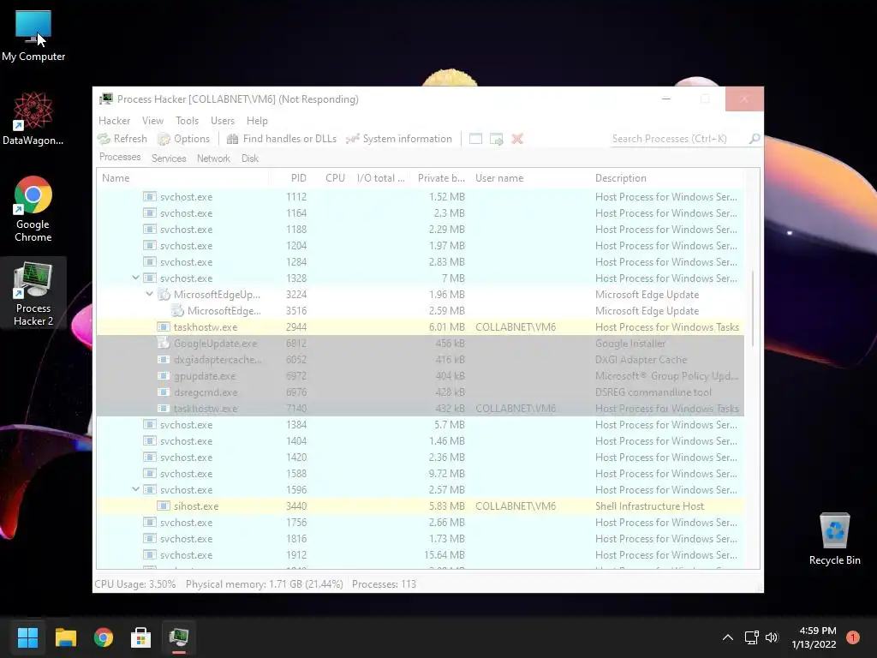Open the DataWagon desktop shortcut
Viewport: 877px width, 658px height.
[33, 118]
